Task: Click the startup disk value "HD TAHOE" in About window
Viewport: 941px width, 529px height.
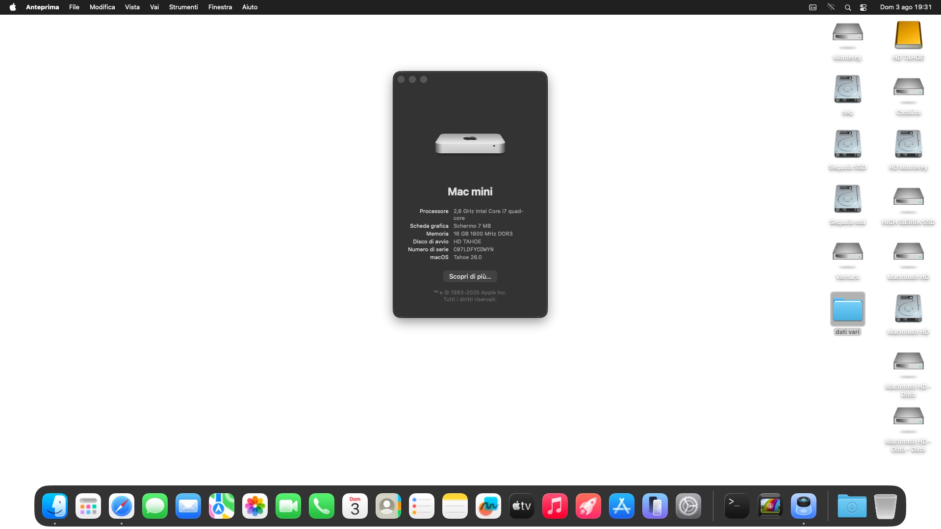Action: click(x=467, y=242)
